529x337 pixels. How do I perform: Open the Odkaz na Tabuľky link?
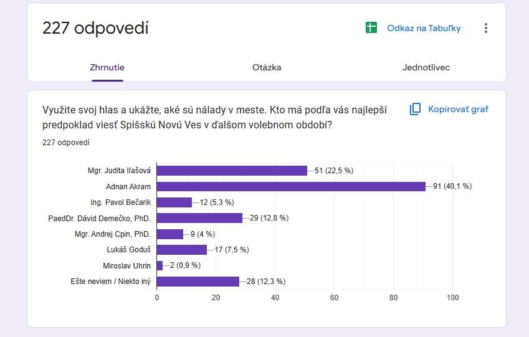pyautogui.click(x=424, y=28)
